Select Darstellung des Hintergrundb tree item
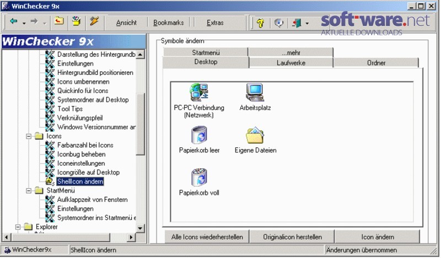441x258 pixels. tap(96, 54)
